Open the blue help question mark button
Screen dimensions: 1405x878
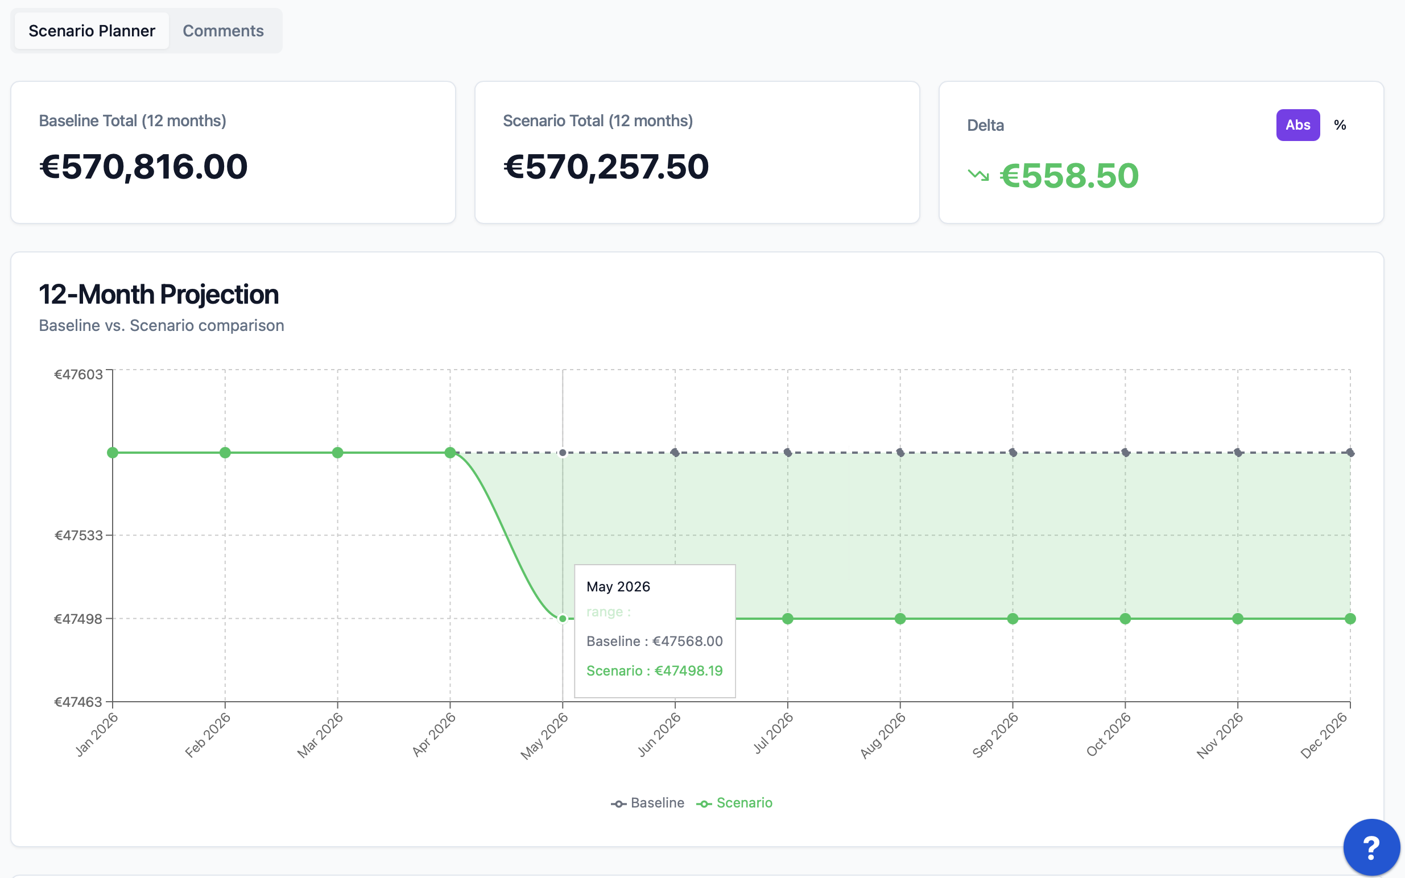pyautogui.click(x=1371, y=847)
